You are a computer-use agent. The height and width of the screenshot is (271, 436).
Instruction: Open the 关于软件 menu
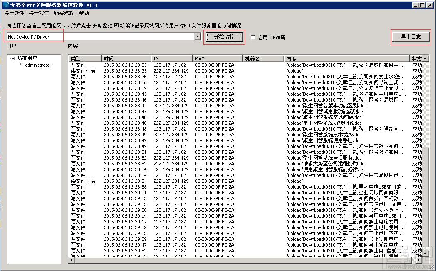point(14,13)
